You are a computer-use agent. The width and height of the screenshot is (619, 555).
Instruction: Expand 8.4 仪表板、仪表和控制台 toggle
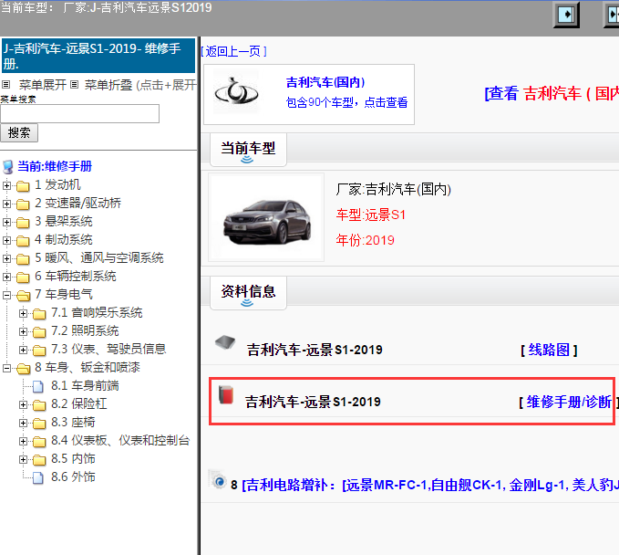[24, 441]
